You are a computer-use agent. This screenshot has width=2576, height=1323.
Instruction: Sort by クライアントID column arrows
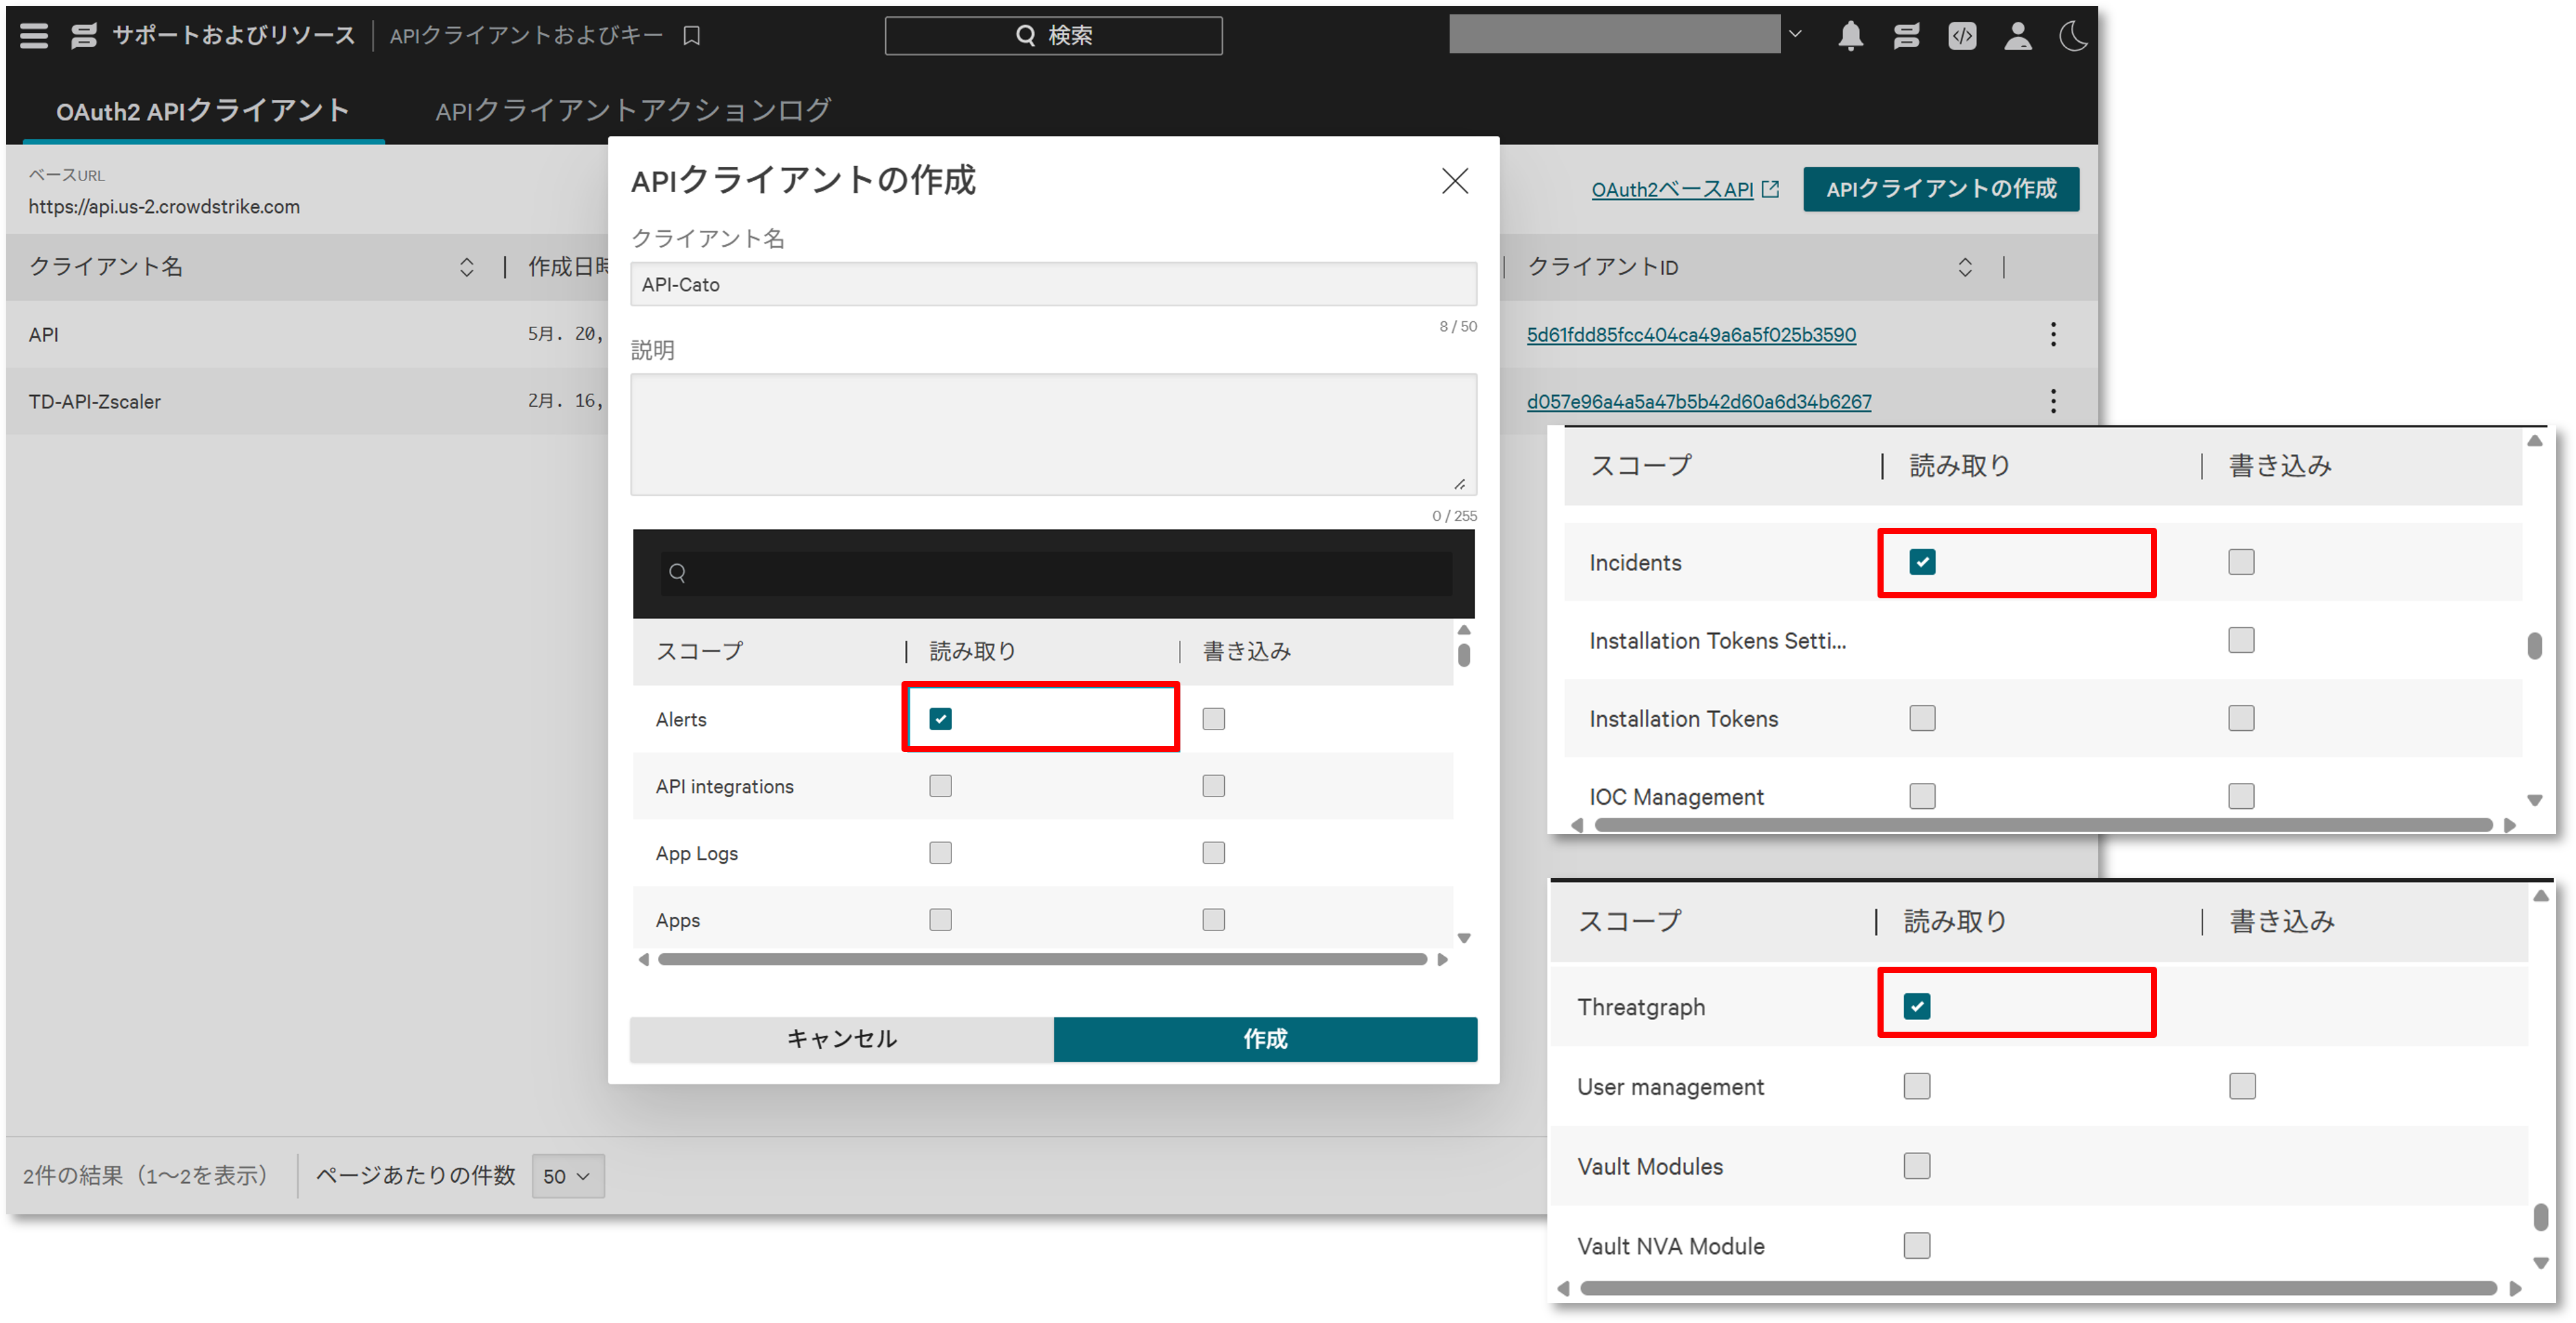coord(1964,267)
